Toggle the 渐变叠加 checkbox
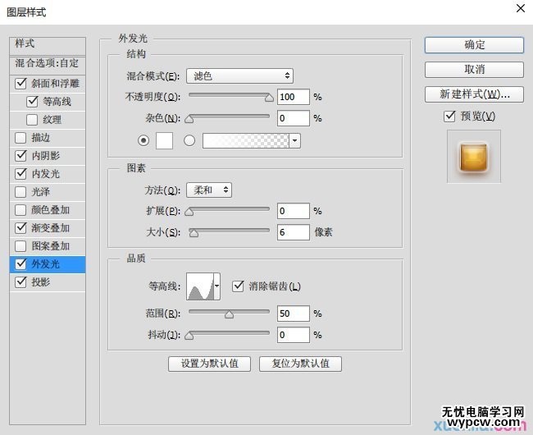The image size is (533, 435). [x=20, y=227]
